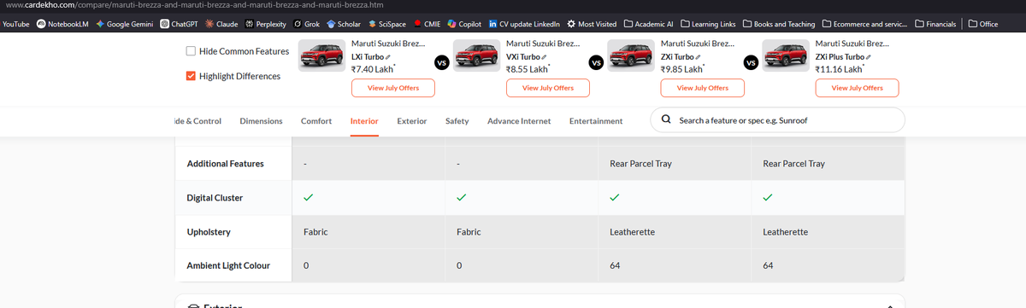Viewport: 1026px width, 308px height.
Task: Click the Additional Features row label
Action: pyautogui.click(x=225, y=164)
